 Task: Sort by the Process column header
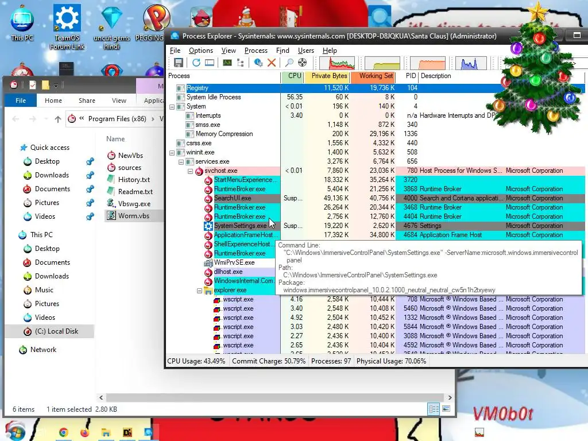click(223, 76)
